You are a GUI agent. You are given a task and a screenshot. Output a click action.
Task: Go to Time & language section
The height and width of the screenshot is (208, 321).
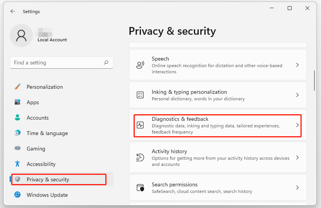click(47, 133)
